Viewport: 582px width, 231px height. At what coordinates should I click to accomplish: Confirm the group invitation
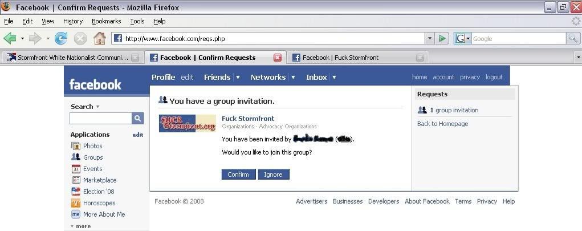pos(238,174)
